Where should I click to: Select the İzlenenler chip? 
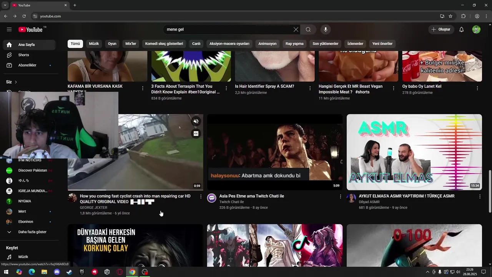coord(356,44)
